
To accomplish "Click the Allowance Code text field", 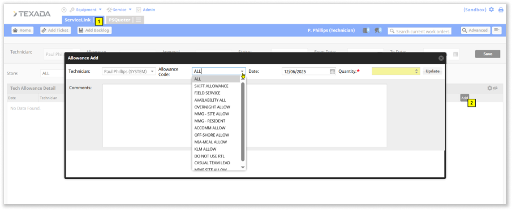I will (x=216, y=71).
